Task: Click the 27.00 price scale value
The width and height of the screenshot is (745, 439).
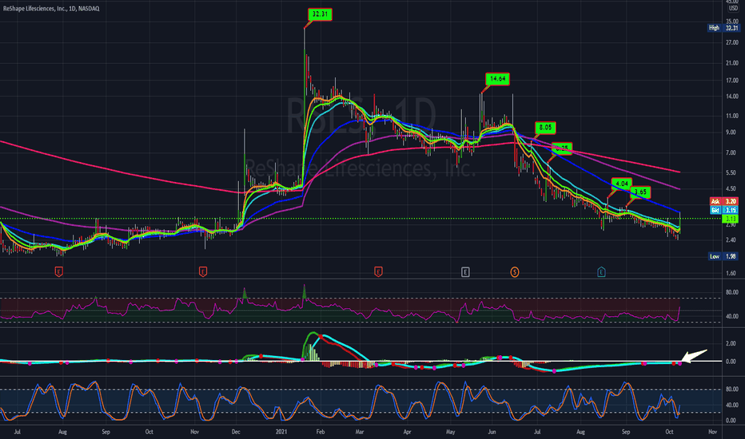Action: [731, 43]
